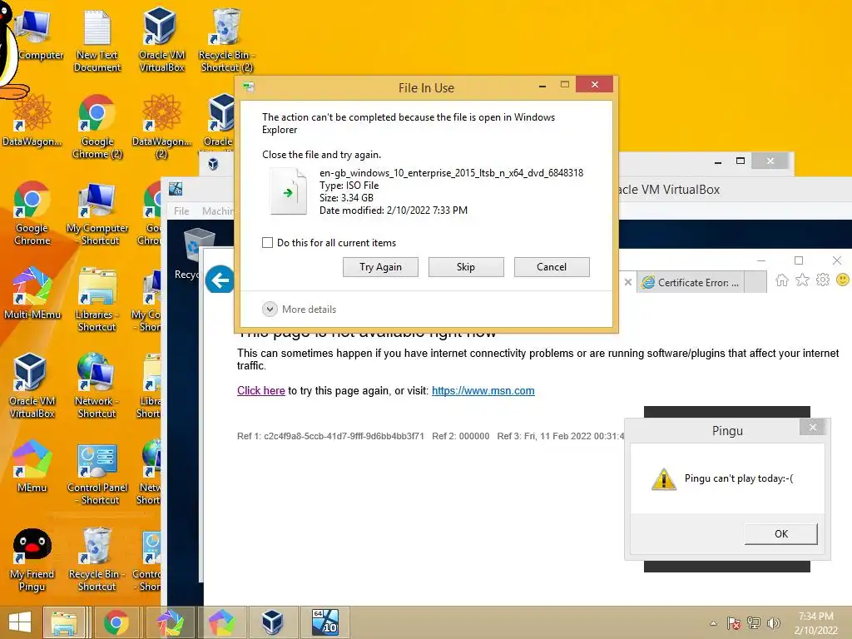Click the Action Center flag tray icon

click(x=734, y=624)
